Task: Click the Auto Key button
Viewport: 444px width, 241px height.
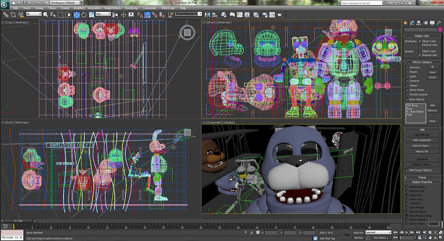Action: [358, 233]
